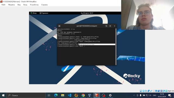The width and height of the screenshot is (174, 98).
Task: Click the volume speaker tray icon
Action: click(150, 95)
